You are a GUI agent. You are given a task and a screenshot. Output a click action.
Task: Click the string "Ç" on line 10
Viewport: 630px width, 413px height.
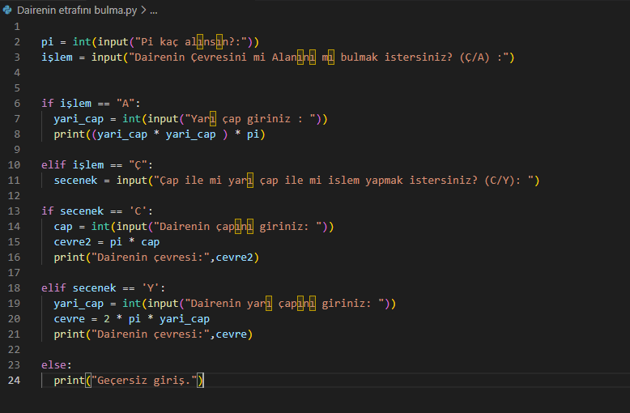138,164
